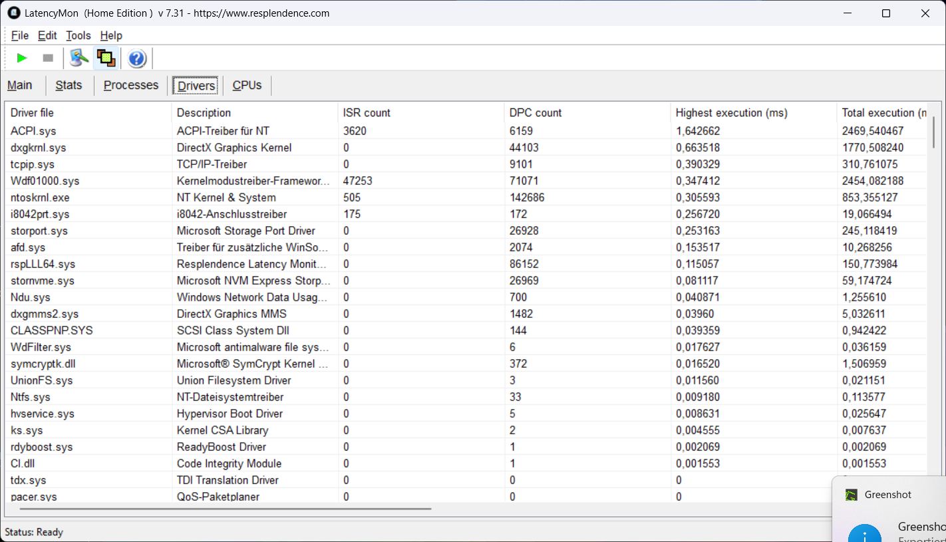Click the magnifier-over-computer toolbar icon
946x542 pixels.
click(79, 59)
